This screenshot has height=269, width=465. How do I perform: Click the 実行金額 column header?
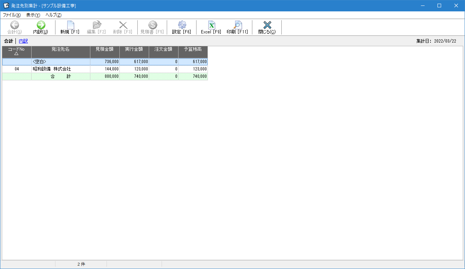(x=134, y=52)
